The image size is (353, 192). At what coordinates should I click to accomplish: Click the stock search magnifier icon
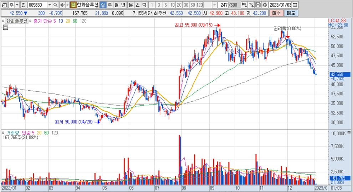click(55, 5)
